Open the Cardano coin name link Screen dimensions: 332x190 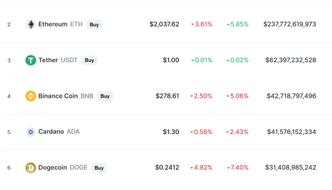coord(51,132)
